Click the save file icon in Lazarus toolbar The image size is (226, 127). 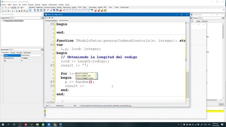pos(13,7)
